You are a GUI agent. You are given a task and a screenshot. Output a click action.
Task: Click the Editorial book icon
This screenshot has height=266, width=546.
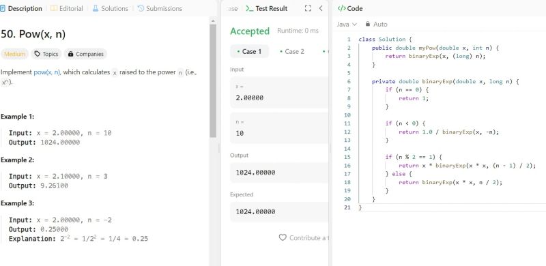point(54,8)
